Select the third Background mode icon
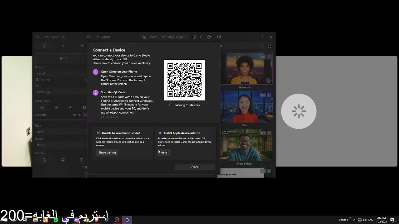 pyautogui.click(x=70, y=107)
